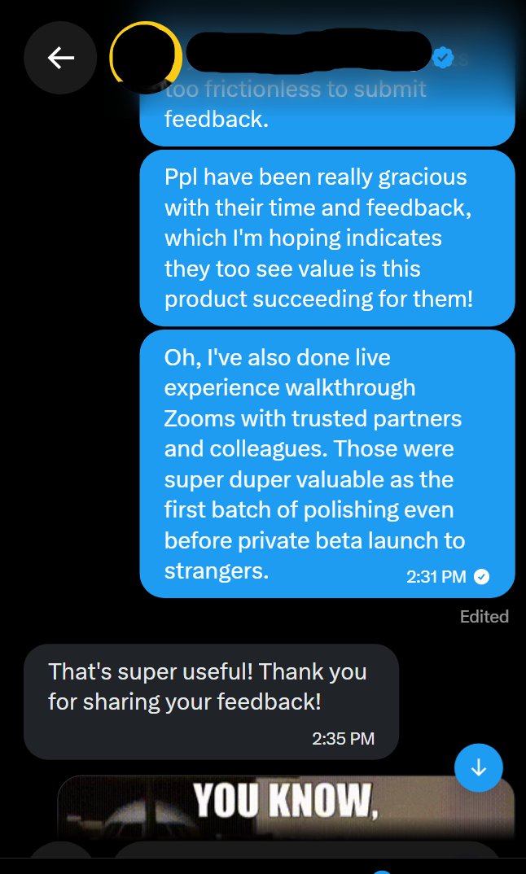Click "Thank you for sharing your feedback!" text
This screenshot has width=526, height=874.
coord(208,686)
